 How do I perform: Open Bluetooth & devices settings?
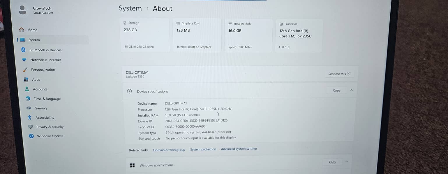pyautogui.click(x=45, y=50)
